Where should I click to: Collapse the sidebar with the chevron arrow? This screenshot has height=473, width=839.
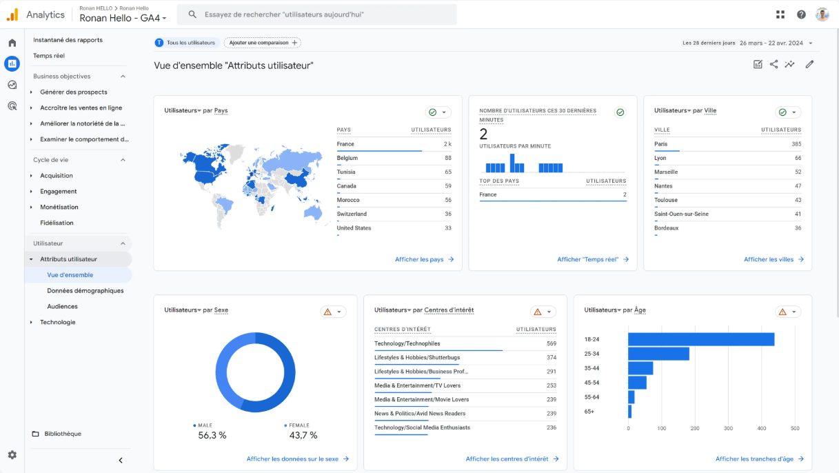(121, 461)
